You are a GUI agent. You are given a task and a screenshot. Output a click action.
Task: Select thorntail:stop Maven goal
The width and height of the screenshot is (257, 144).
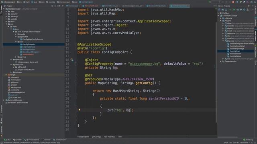point(235,56)
